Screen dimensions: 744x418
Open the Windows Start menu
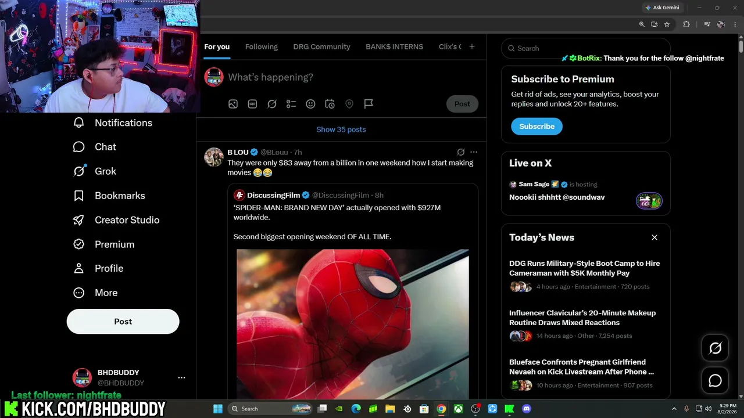218,409
